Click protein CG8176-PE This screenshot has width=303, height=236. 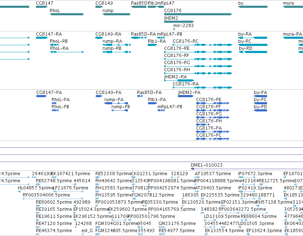pyautogui.click(x=213, y=103)
